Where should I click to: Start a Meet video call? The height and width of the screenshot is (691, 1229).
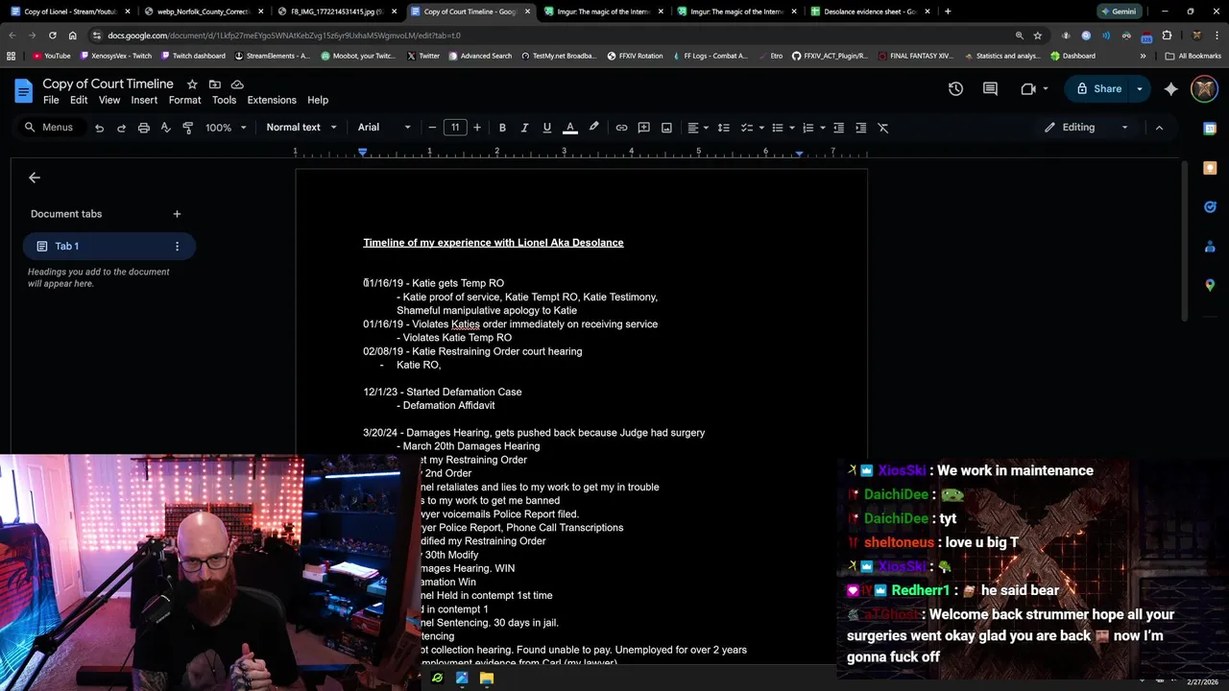click(x=1028, y=88)
